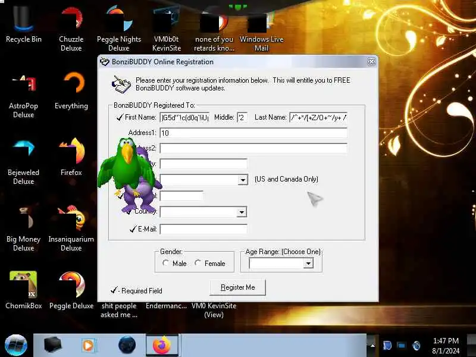Select the VM0b0t KevinSite desktop icon

[x=167, y=29]
